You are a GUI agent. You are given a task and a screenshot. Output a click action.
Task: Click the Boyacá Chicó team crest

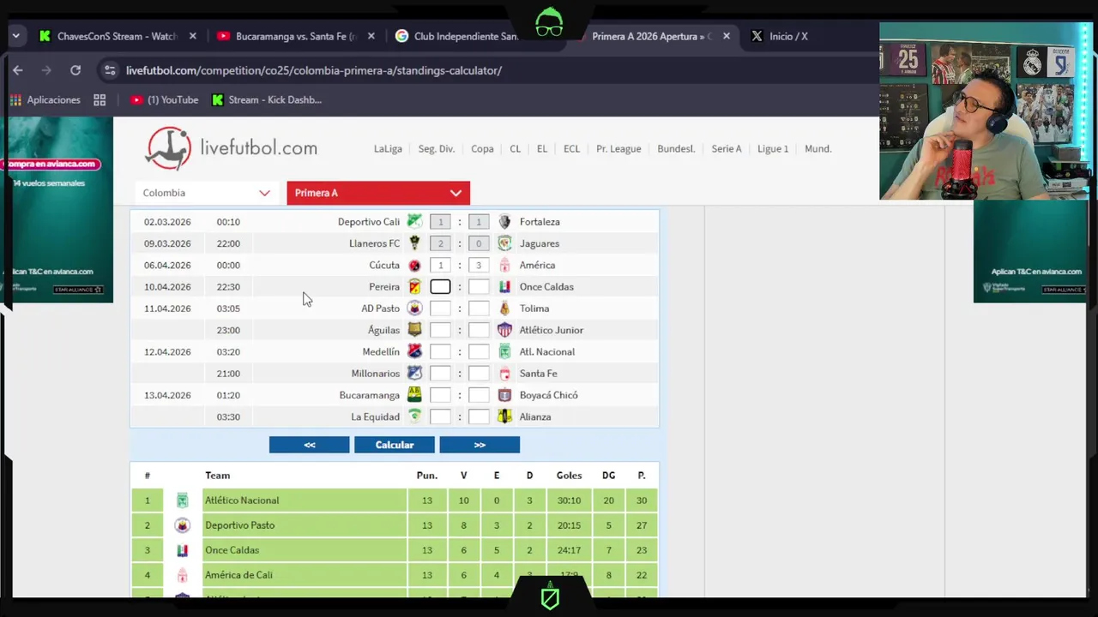click(x=504, y=395)
